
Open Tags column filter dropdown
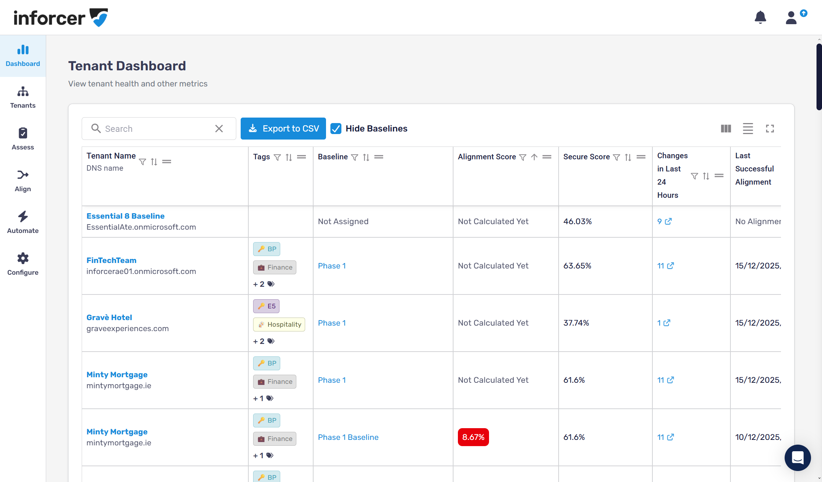click(277, 157)
